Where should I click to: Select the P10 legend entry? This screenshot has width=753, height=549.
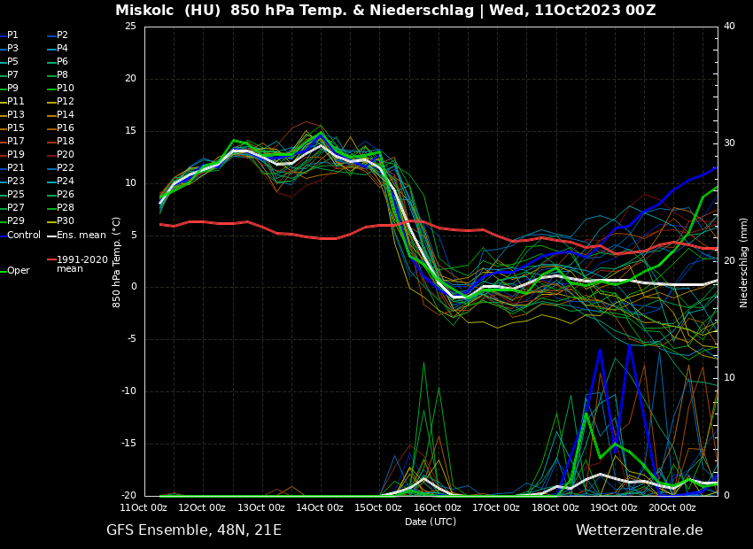tap(66, 89)
